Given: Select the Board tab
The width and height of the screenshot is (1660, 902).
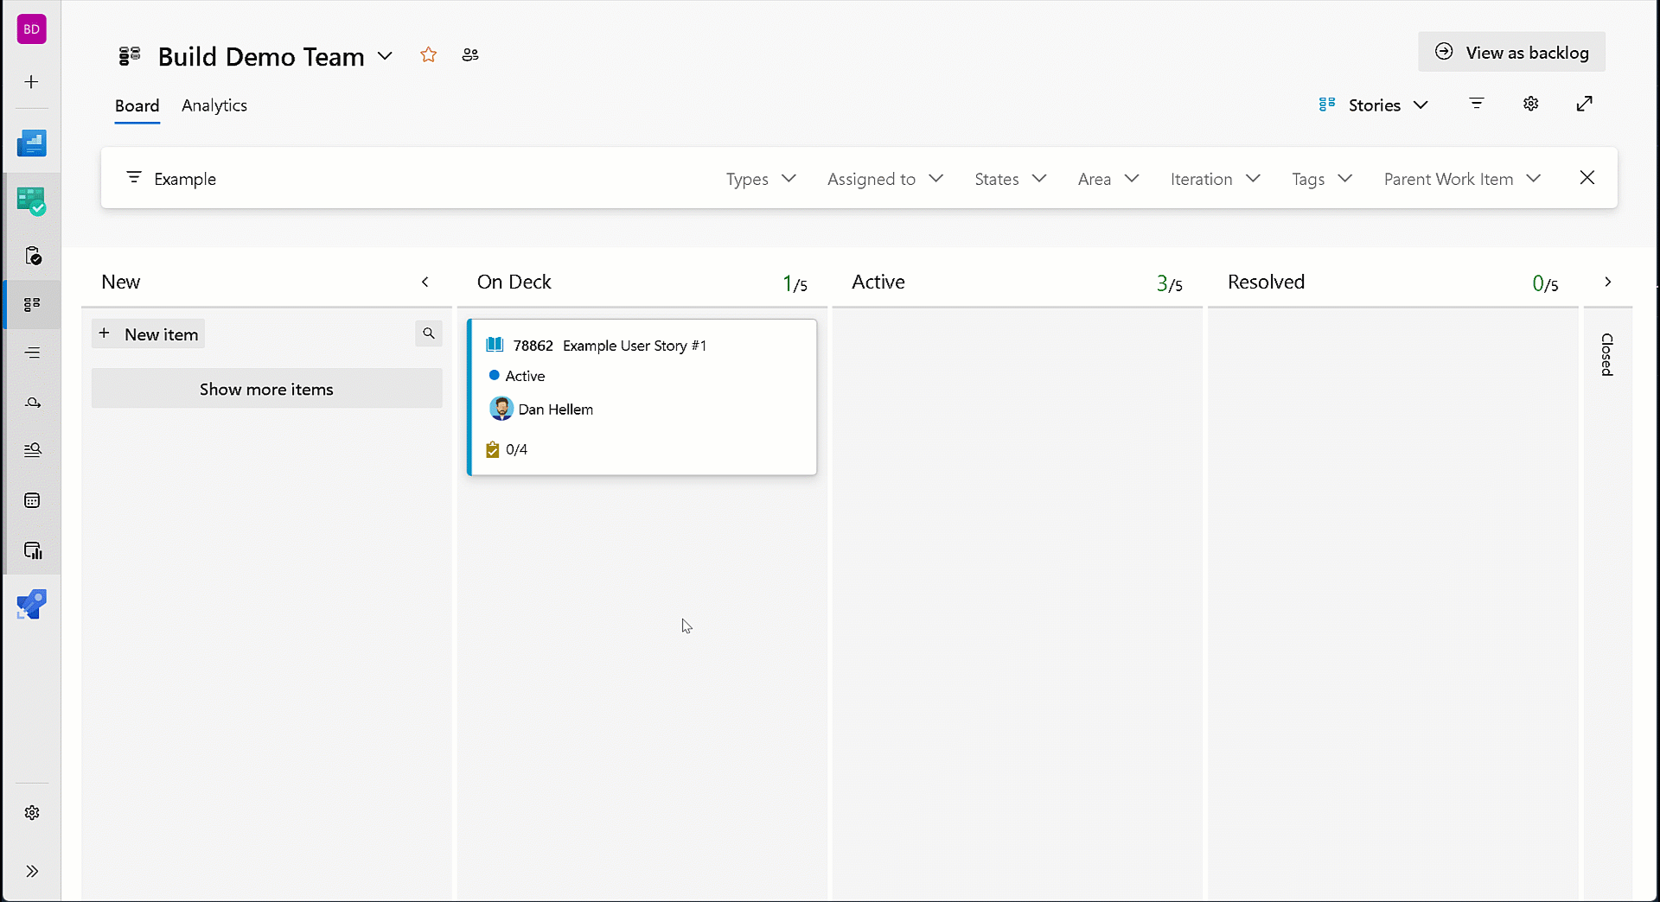Looking at the screenshot, I should pyautogui.click(x=137, y=105).
